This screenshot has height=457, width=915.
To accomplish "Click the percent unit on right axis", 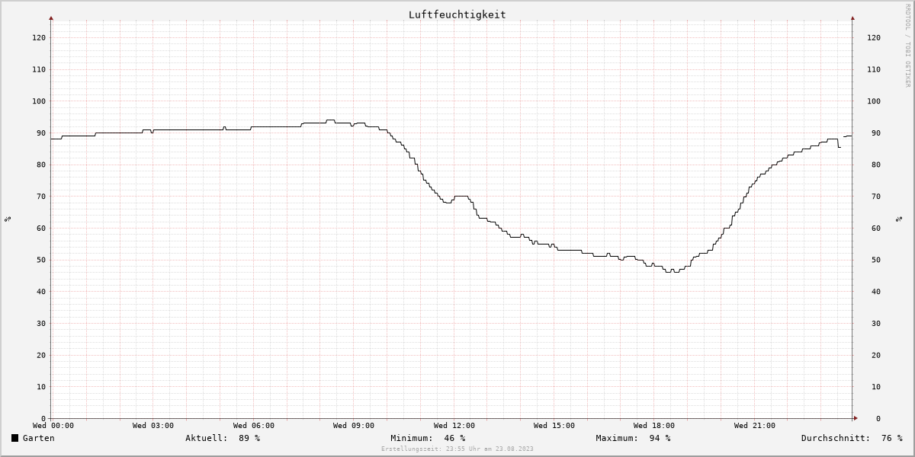I will (x=899, y=219).
